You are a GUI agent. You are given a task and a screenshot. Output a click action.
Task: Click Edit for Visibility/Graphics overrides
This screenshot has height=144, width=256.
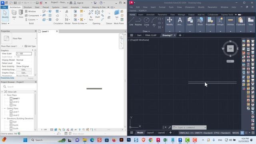[24, 70]
